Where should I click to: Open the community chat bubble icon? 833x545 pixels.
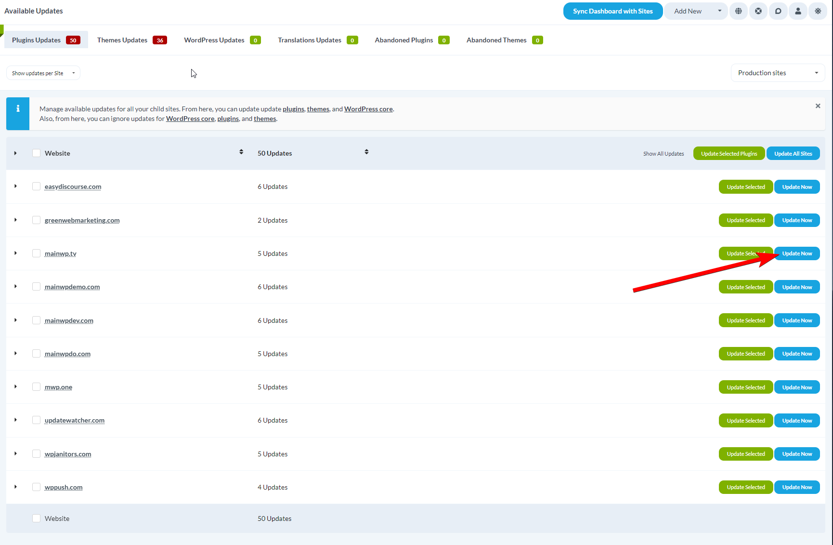point(778,11)
